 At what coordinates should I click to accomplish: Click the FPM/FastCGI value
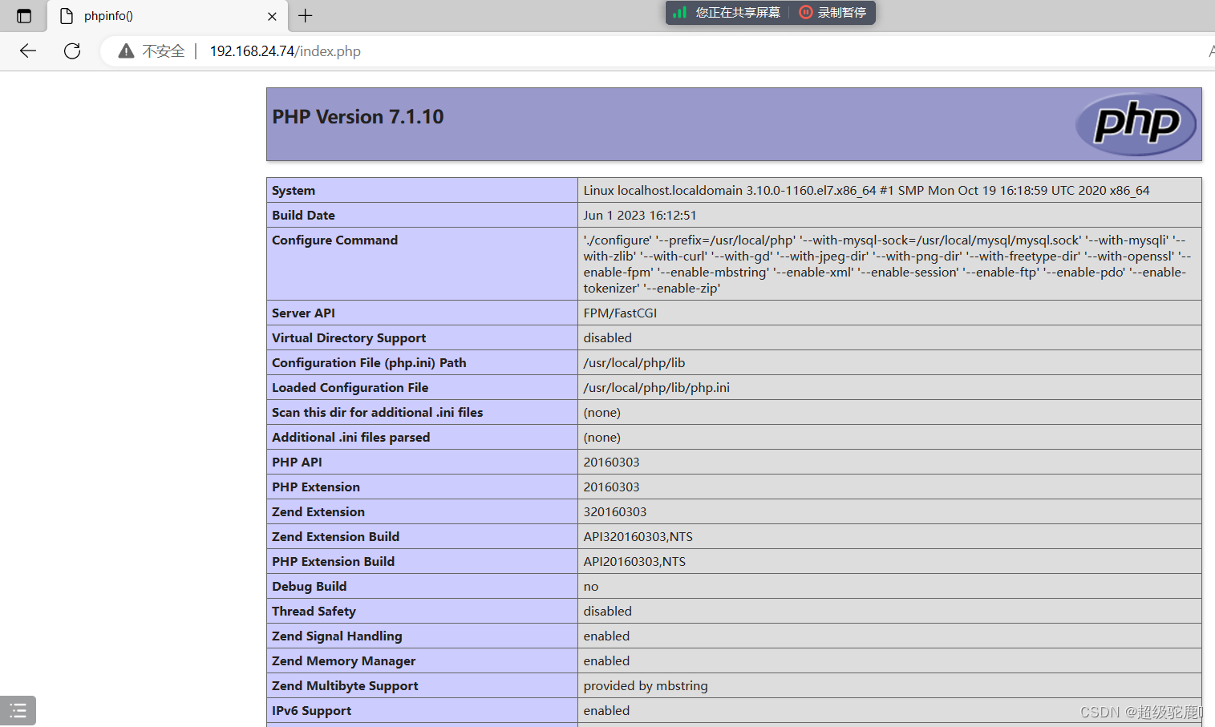(x=620, y=313)
